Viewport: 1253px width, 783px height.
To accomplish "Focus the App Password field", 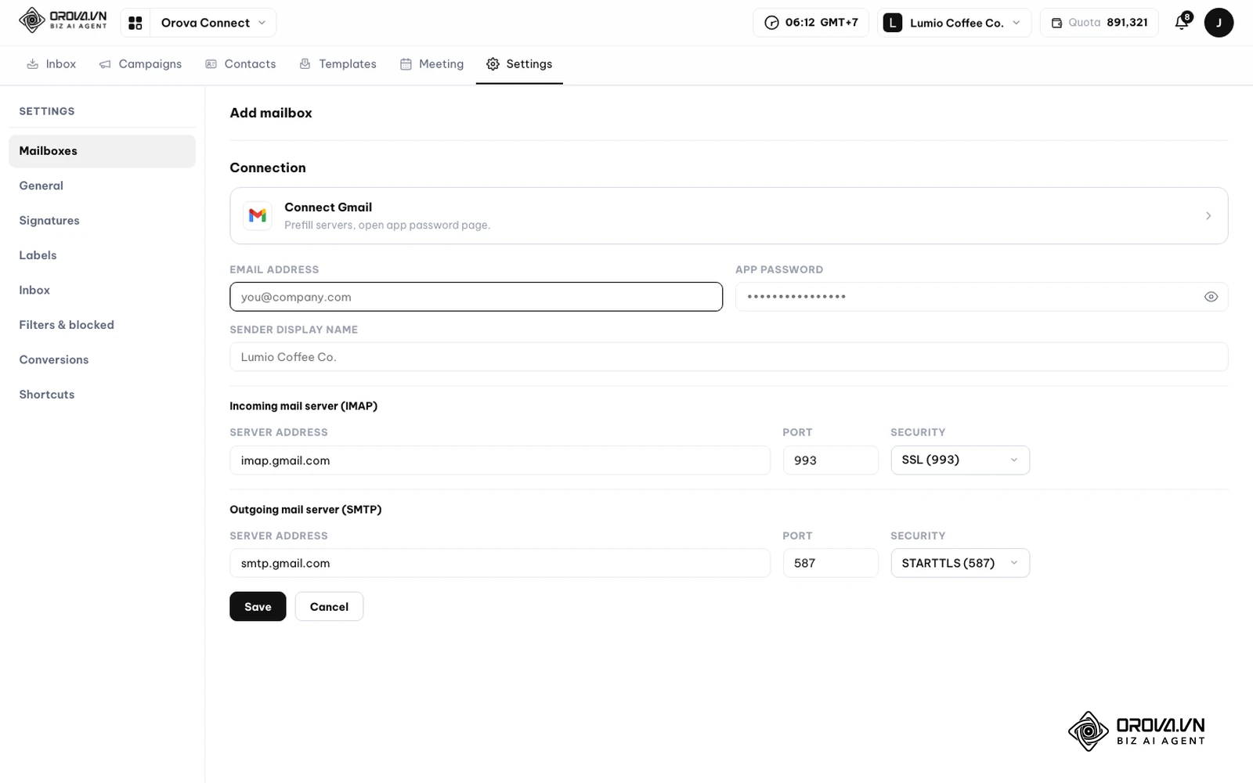I will 981,297.
